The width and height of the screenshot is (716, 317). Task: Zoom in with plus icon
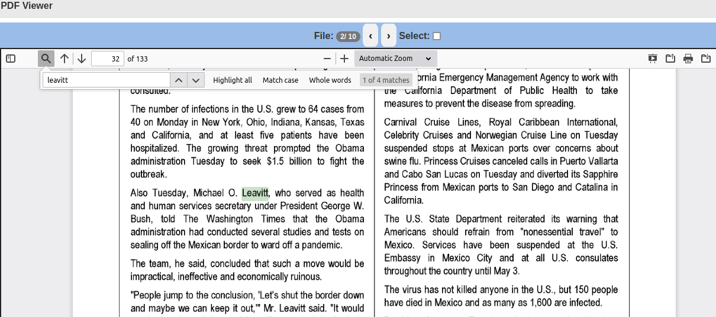(x=344, y=59)
